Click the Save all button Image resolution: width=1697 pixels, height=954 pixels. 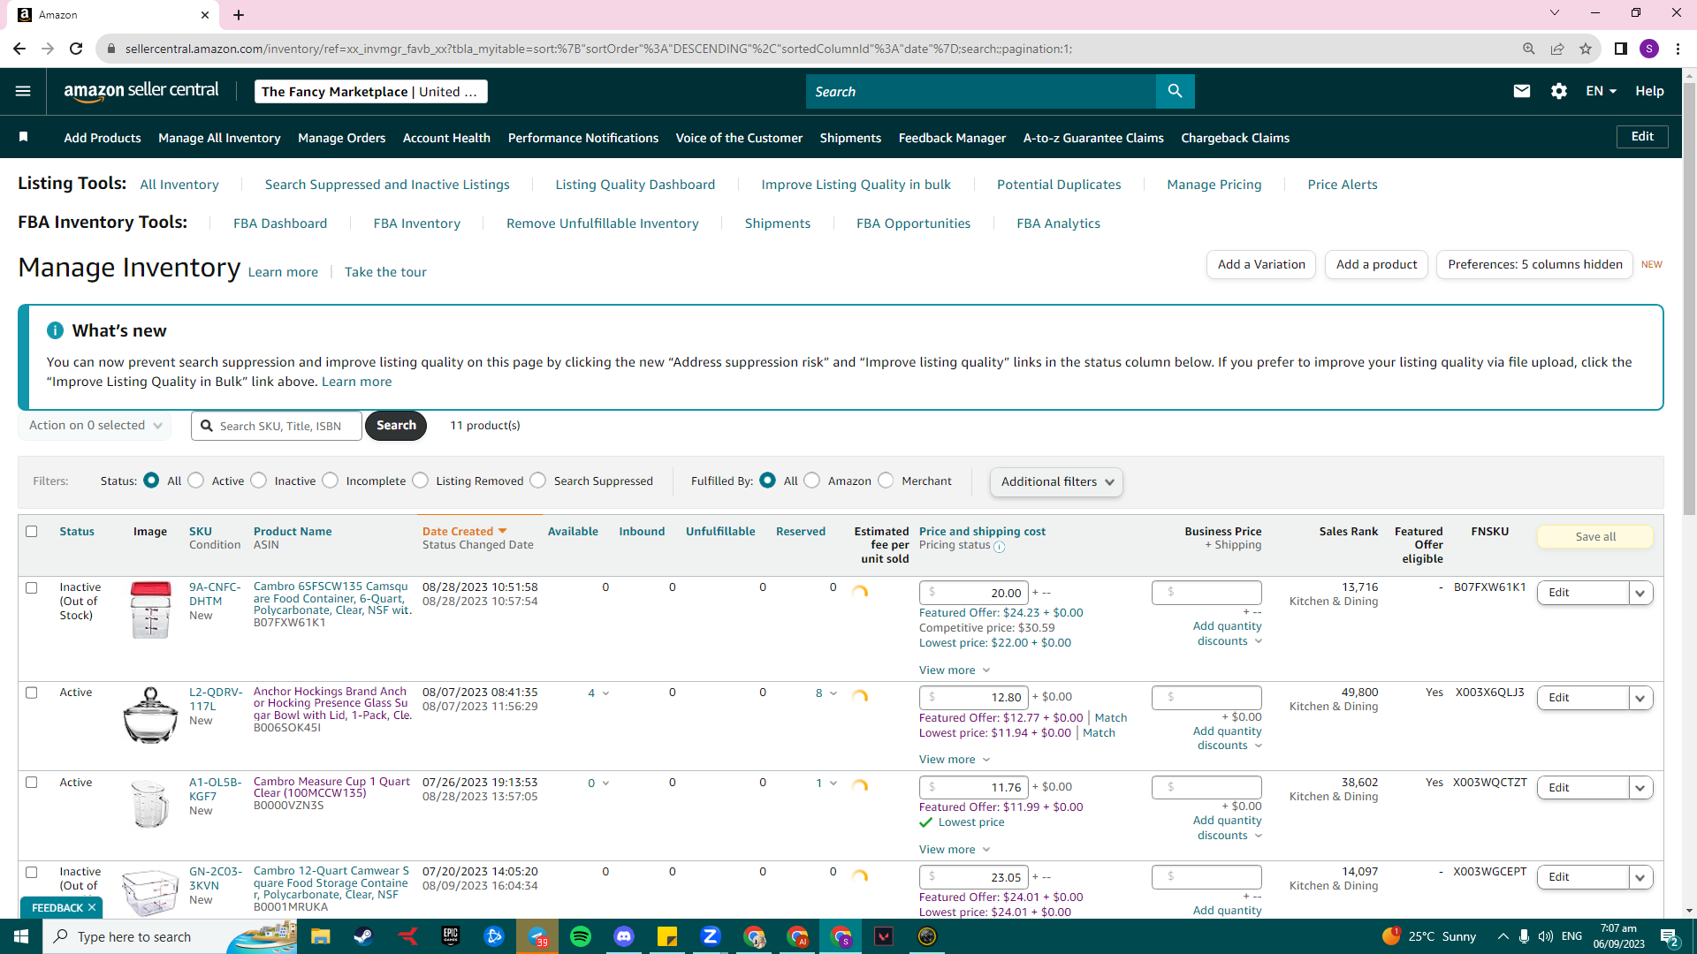(1595, 536)
